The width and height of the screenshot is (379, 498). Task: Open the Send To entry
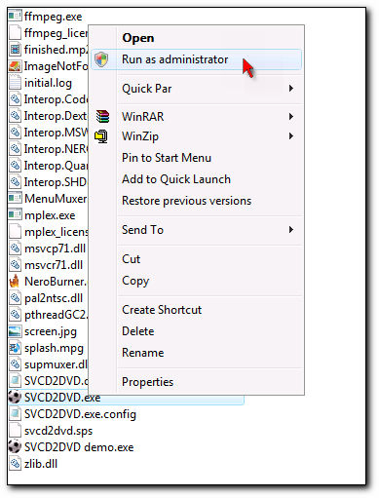coord(197,230)
